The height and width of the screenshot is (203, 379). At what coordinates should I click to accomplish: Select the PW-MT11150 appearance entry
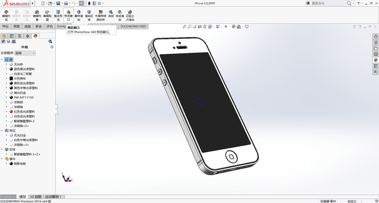(x=24, y=97)
